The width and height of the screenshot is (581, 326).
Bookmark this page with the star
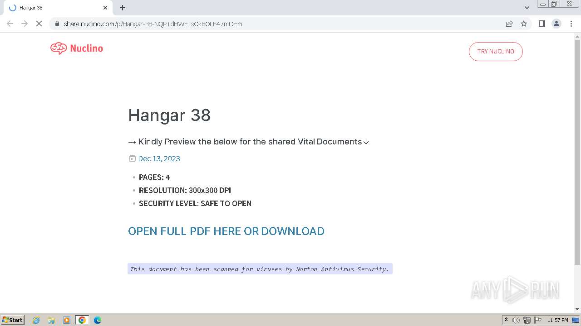click(x=524, y=24)
